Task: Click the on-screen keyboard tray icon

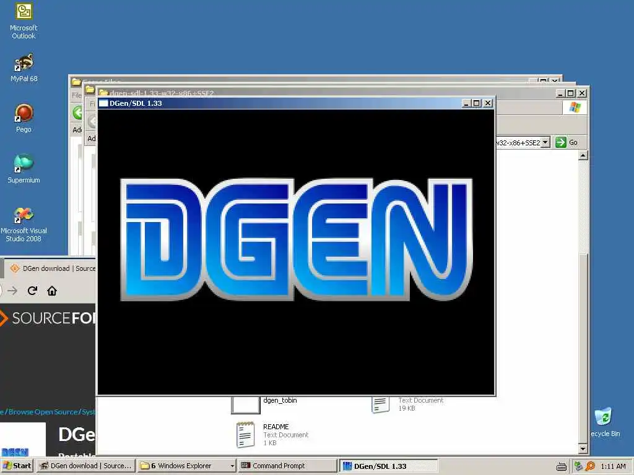Action: [x=561, y=466]
